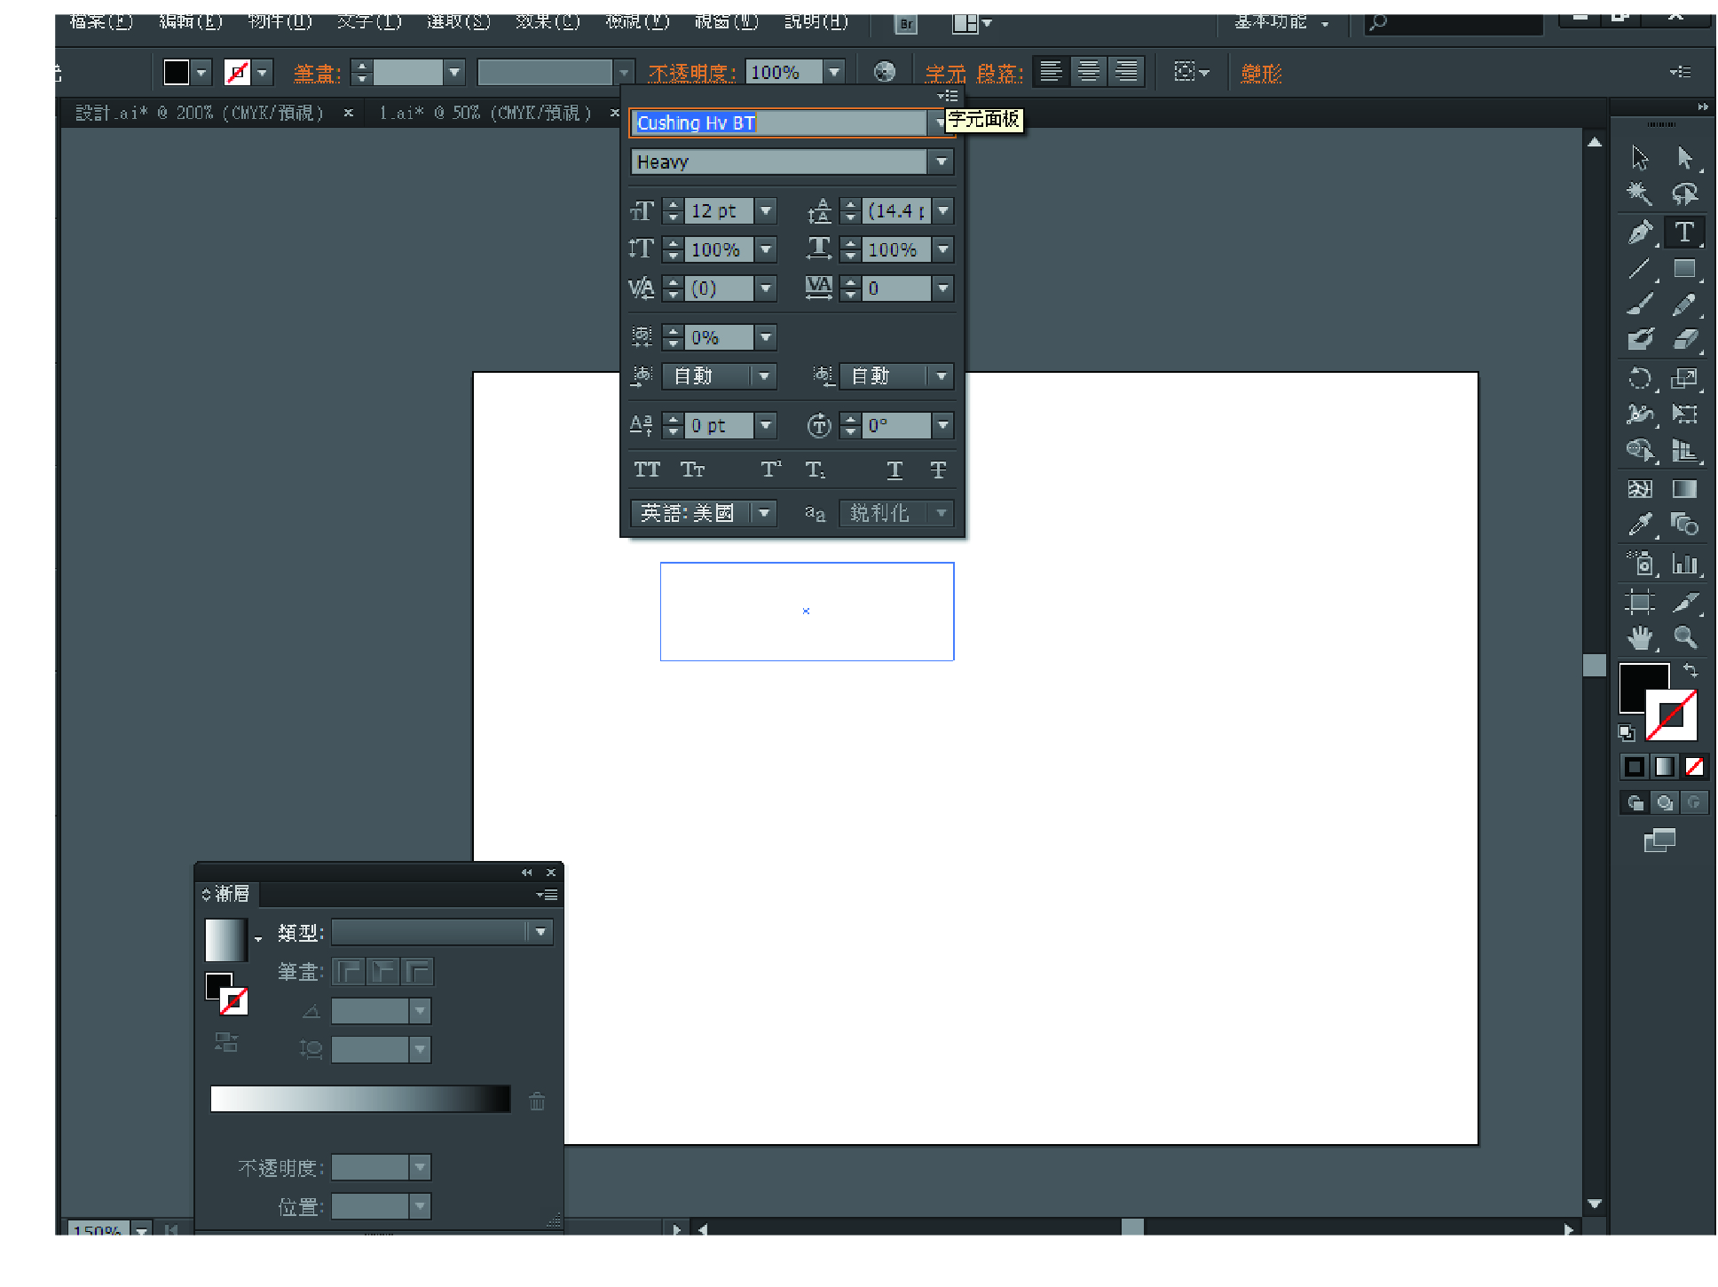Toggle All Caps in Character panel

coord(647,470)
